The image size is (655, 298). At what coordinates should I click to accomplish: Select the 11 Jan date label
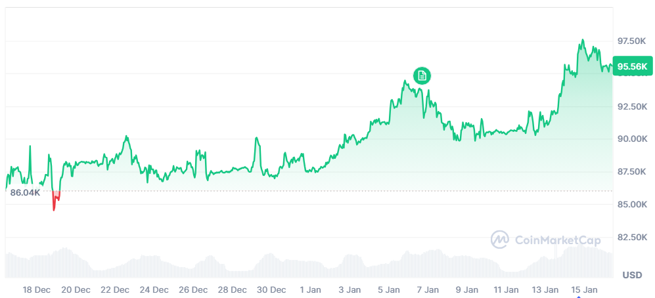507,289
